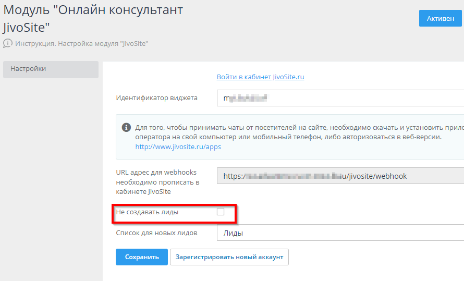This screenshot has width=464, height=281.
Task: Click the URL адрес для webhooks label
Action: (157, 182)
